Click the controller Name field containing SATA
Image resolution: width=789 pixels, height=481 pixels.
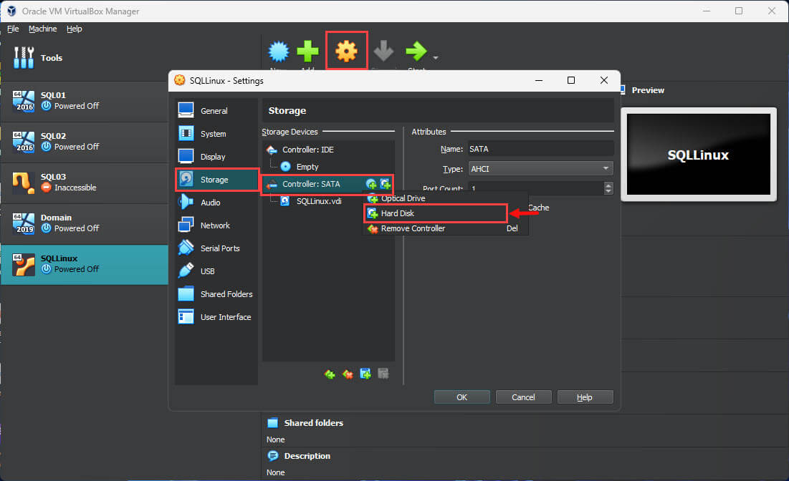point(540,149)
